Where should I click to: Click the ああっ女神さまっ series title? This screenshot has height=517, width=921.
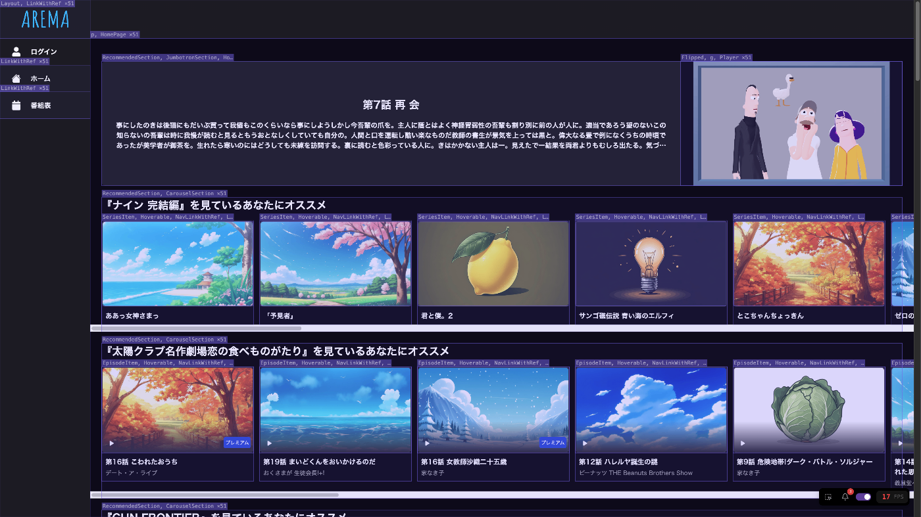pos(132,316)
